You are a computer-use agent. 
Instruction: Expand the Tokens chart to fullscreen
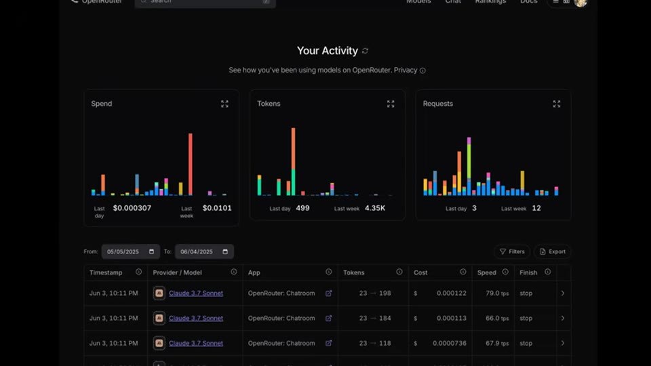391,104
